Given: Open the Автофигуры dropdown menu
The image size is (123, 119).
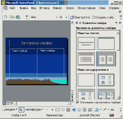Looking at the screenshot, I should [34, 109].
